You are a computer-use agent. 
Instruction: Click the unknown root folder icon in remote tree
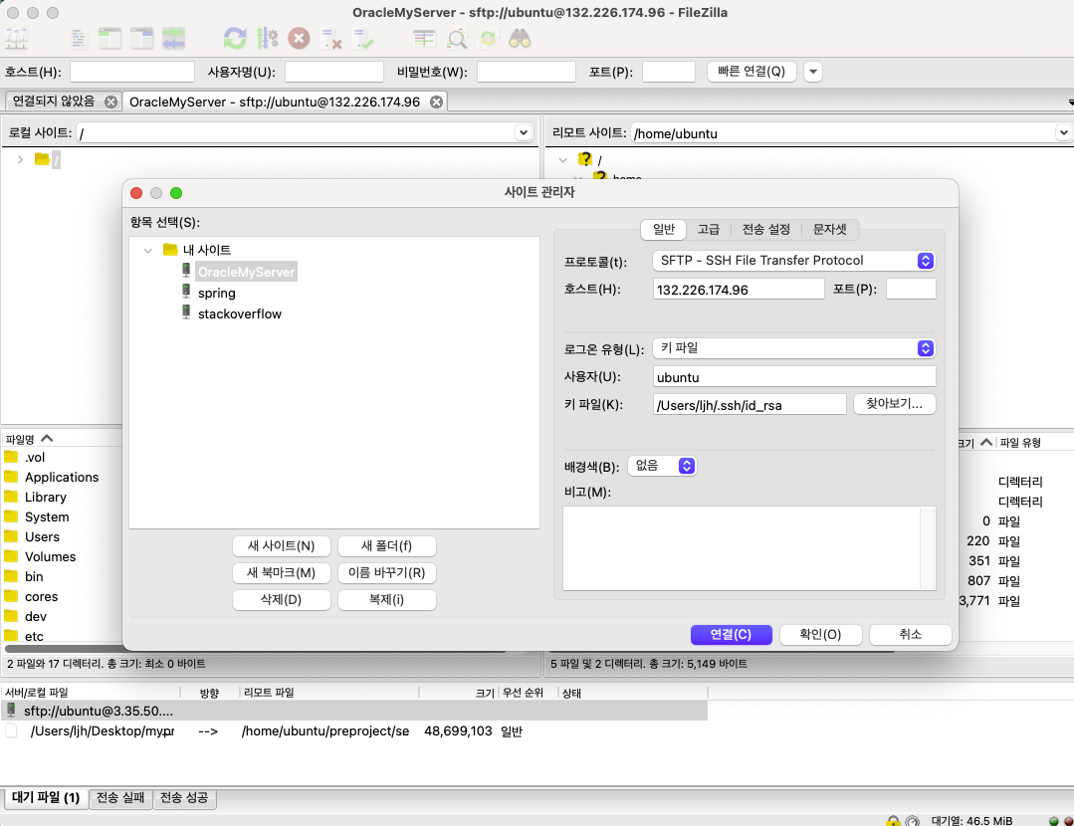[x=585, y=159]
